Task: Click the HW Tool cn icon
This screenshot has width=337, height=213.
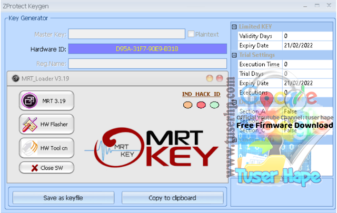Action: [29, 148]
